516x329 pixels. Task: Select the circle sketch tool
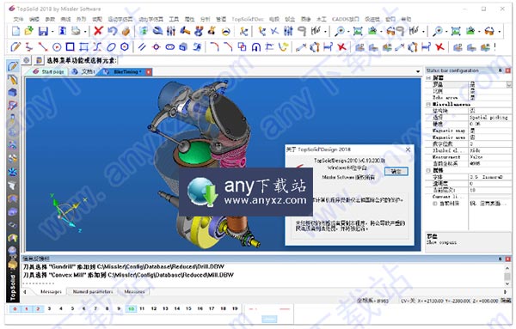click(57, 47)
